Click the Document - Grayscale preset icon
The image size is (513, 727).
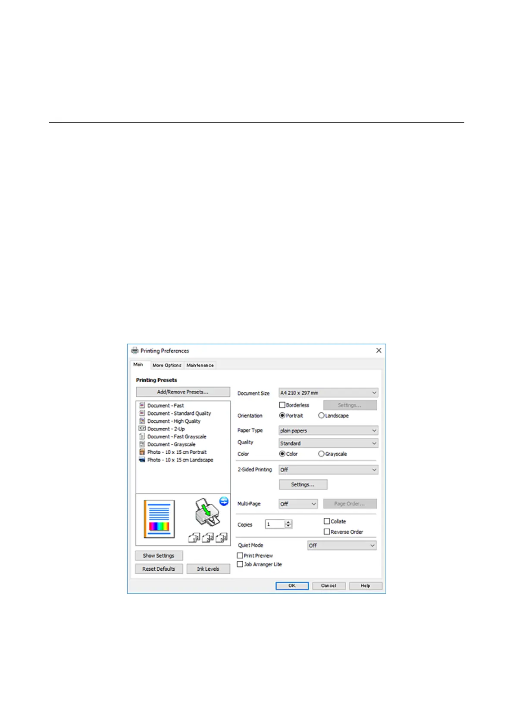pyautogui.click(x=142, y=444)
